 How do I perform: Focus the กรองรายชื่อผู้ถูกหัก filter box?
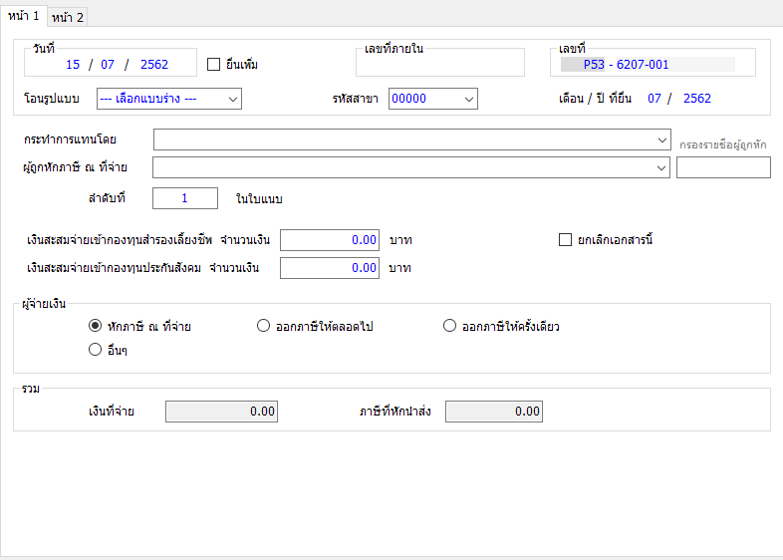723,167
